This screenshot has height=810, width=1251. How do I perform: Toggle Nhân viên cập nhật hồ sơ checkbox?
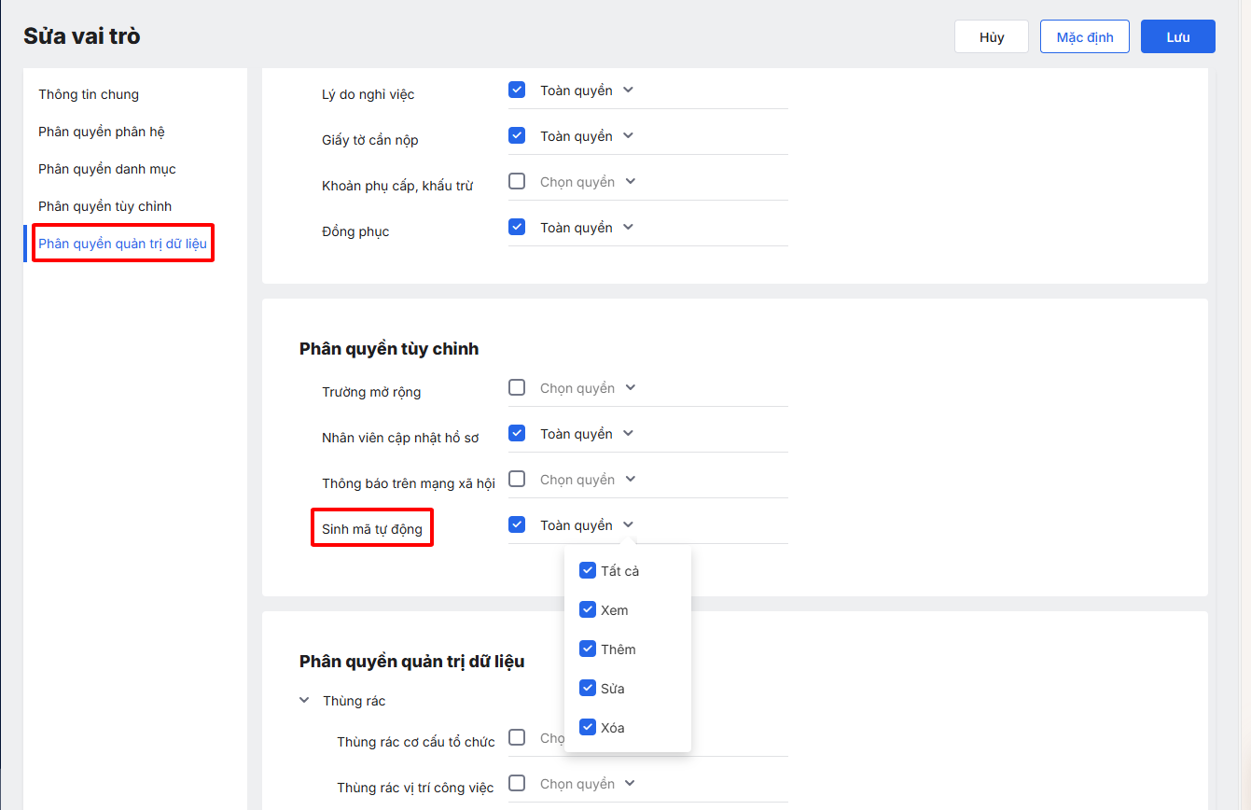(x=517, y=434)
